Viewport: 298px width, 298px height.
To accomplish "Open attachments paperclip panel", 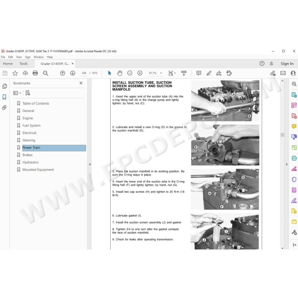I will coord(4,108).
